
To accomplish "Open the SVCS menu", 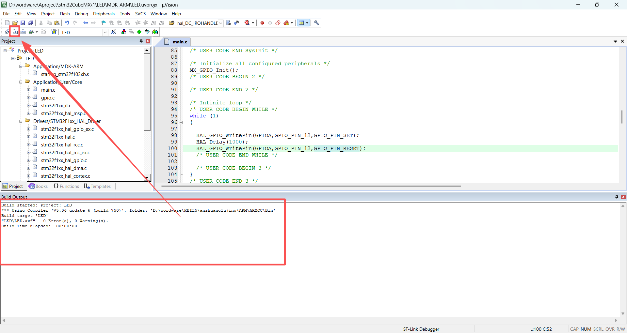I will pyautogui.click(x=140, y=14).
